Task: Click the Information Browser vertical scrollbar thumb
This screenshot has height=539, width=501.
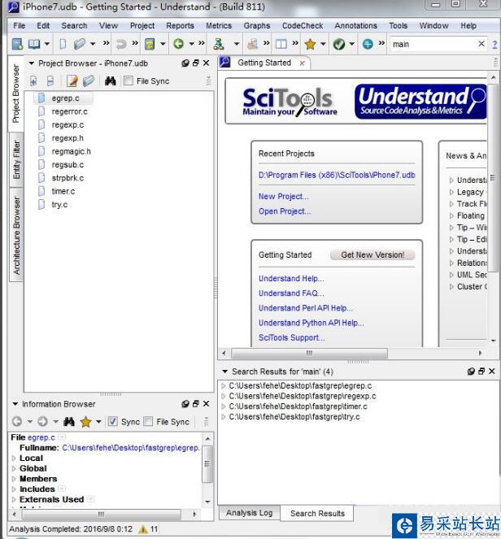Action: pyautogui.click(x=207, y=463)
